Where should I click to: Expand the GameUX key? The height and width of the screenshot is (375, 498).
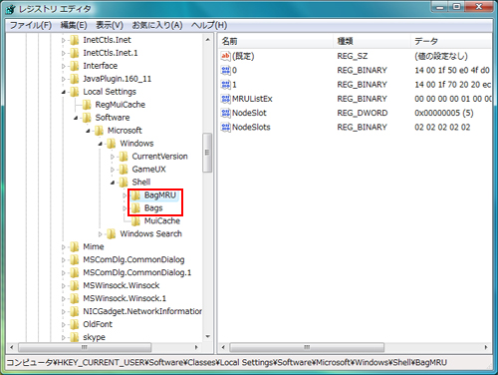(x=113, y=170)
